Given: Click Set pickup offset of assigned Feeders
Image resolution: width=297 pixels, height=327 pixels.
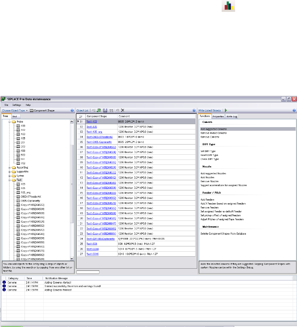Looking at the screenshot, I should pos(221,215).
